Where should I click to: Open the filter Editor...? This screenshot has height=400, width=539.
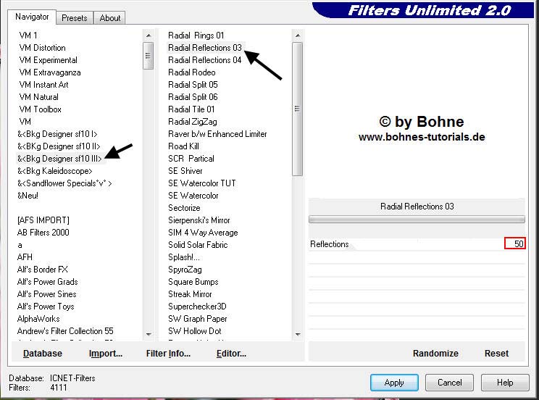[x=231, y=354]
